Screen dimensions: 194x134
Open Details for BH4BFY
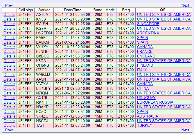(x=9, y=88)
